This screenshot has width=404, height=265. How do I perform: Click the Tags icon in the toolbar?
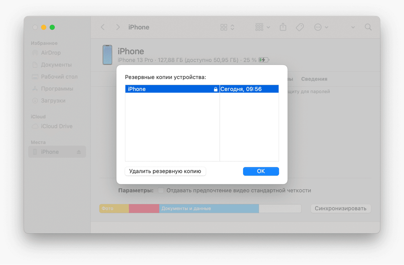pyautogui.click(x=300, y=27)
